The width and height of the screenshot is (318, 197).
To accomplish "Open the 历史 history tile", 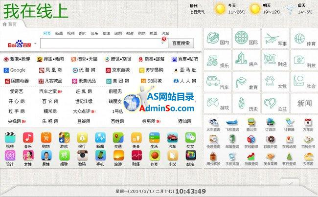I will click(x=247, y=104).
